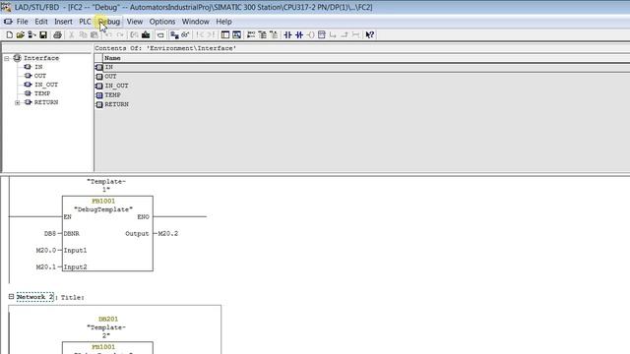Select IN_OUT in the Interface tree

point(46,85)
